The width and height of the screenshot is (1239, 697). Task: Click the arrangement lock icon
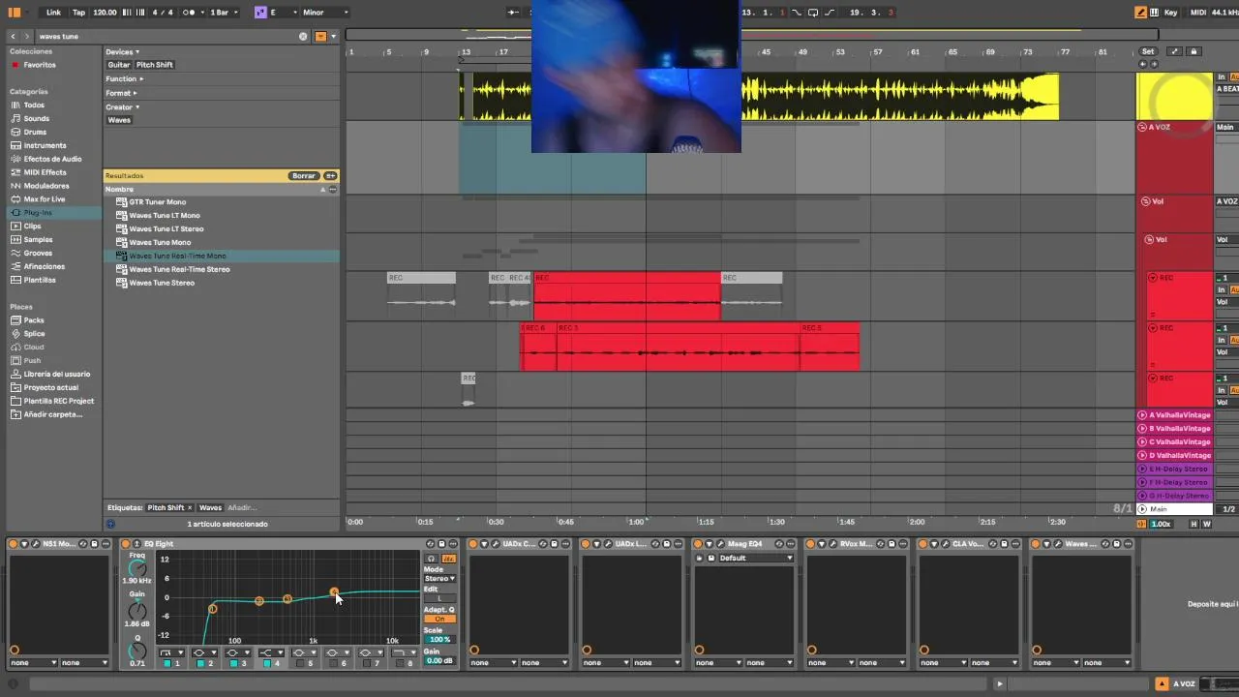coord(1194,51)
